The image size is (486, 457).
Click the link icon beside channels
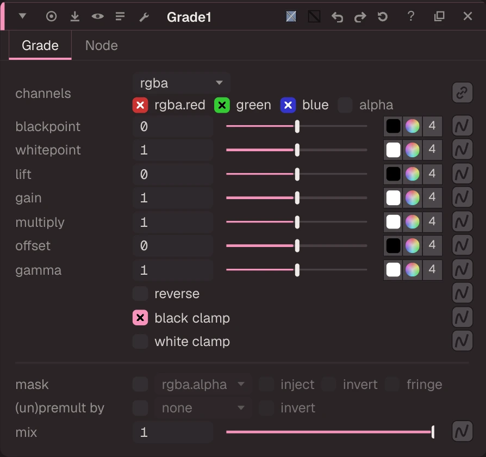(462, 92)
